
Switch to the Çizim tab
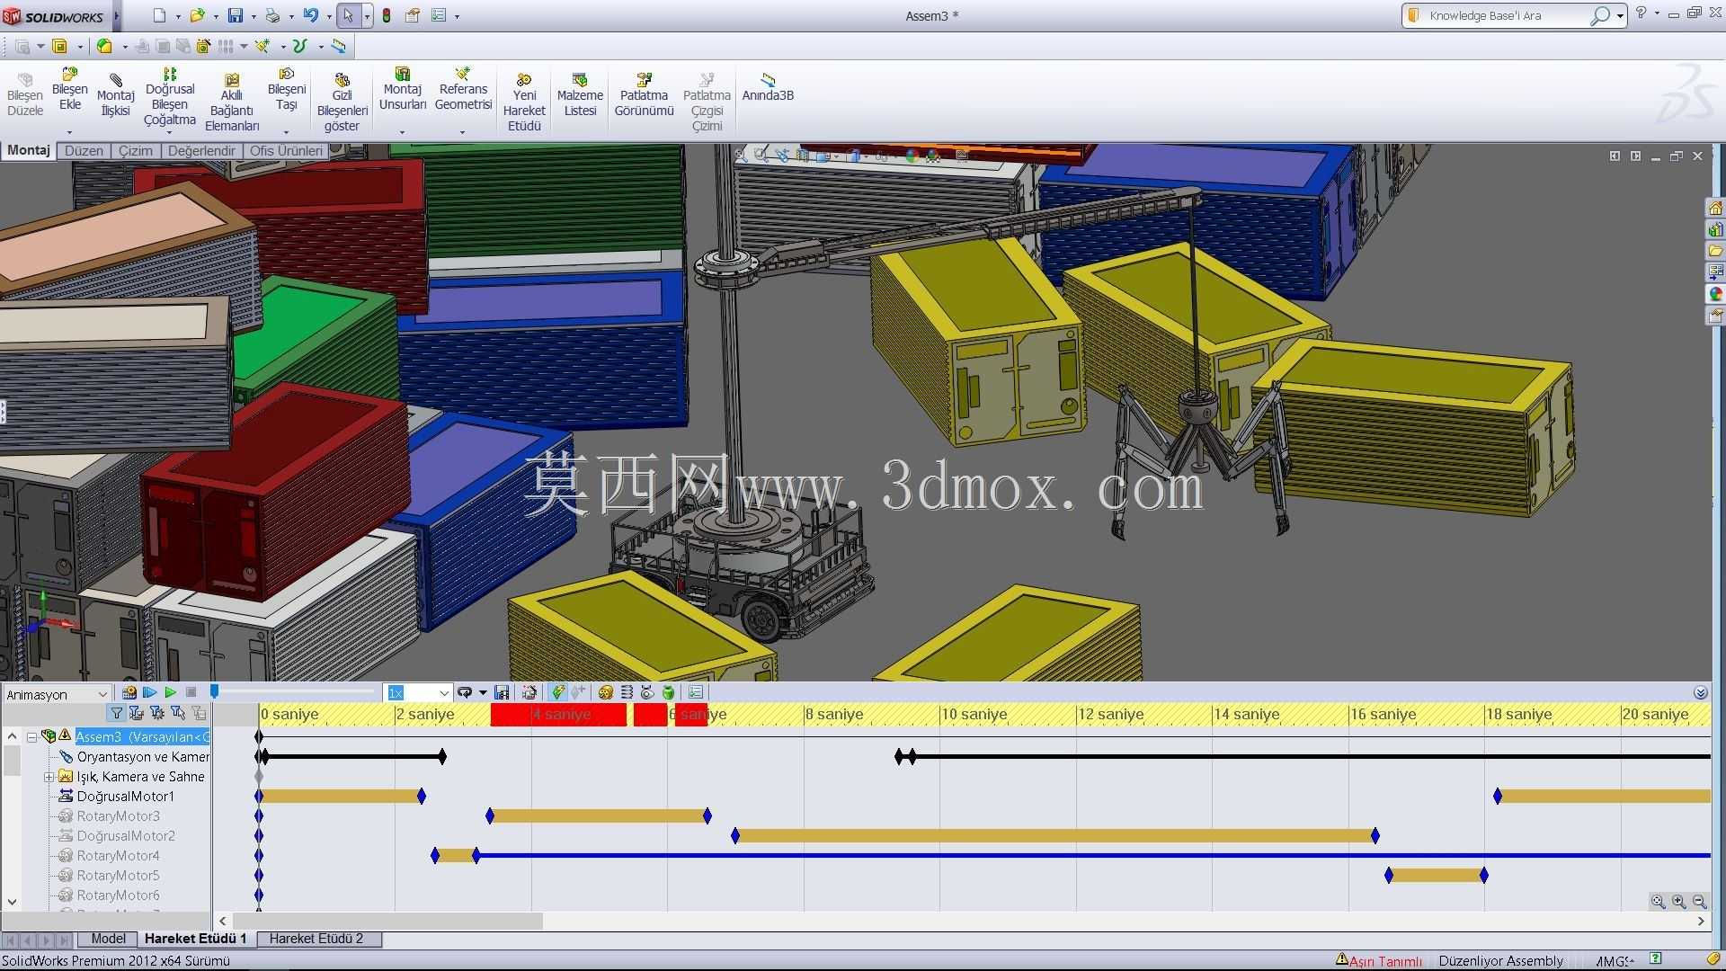(136, 151)
